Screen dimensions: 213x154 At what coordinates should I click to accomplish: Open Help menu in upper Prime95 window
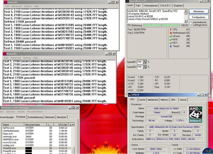(36, 6)
